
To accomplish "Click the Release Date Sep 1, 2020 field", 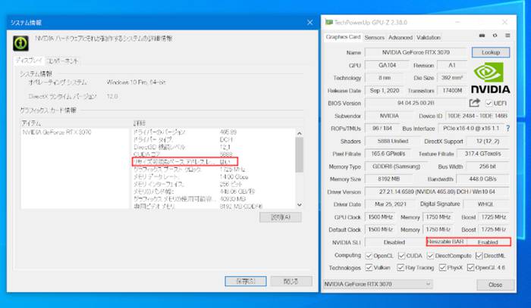I will (x=385, y=91).
